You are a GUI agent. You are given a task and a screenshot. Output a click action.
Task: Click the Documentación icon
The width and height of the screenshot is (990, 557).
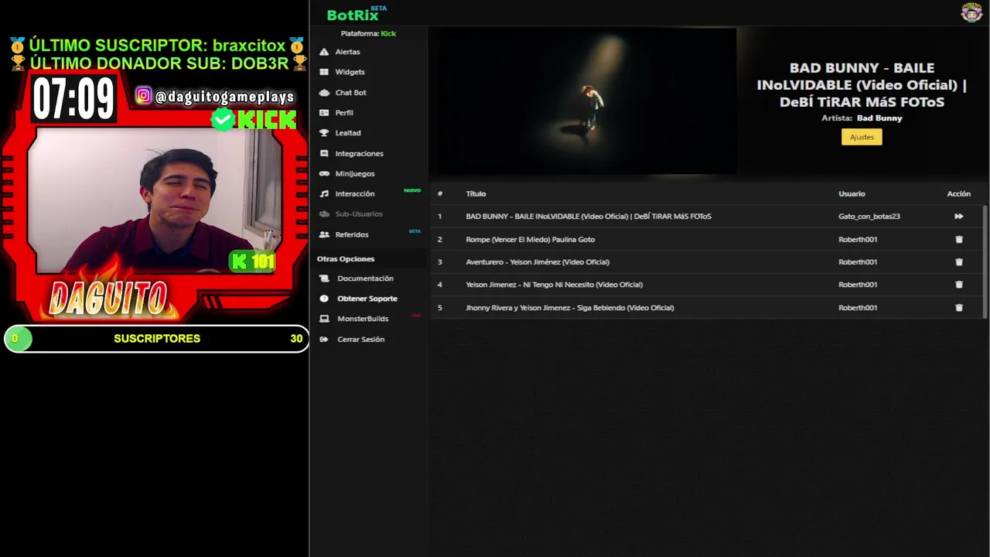point(324,278)
